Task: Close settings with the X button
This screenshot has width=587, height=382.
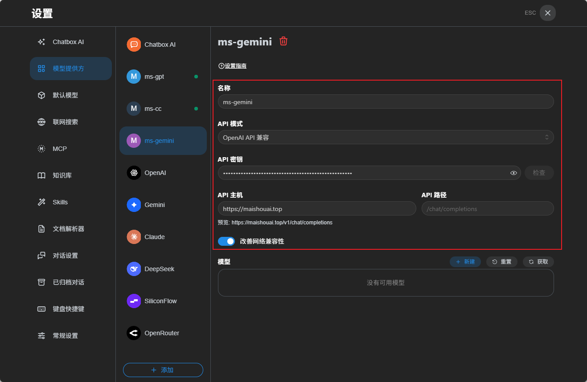Action: pyautogui.click(x=548, y=13)
